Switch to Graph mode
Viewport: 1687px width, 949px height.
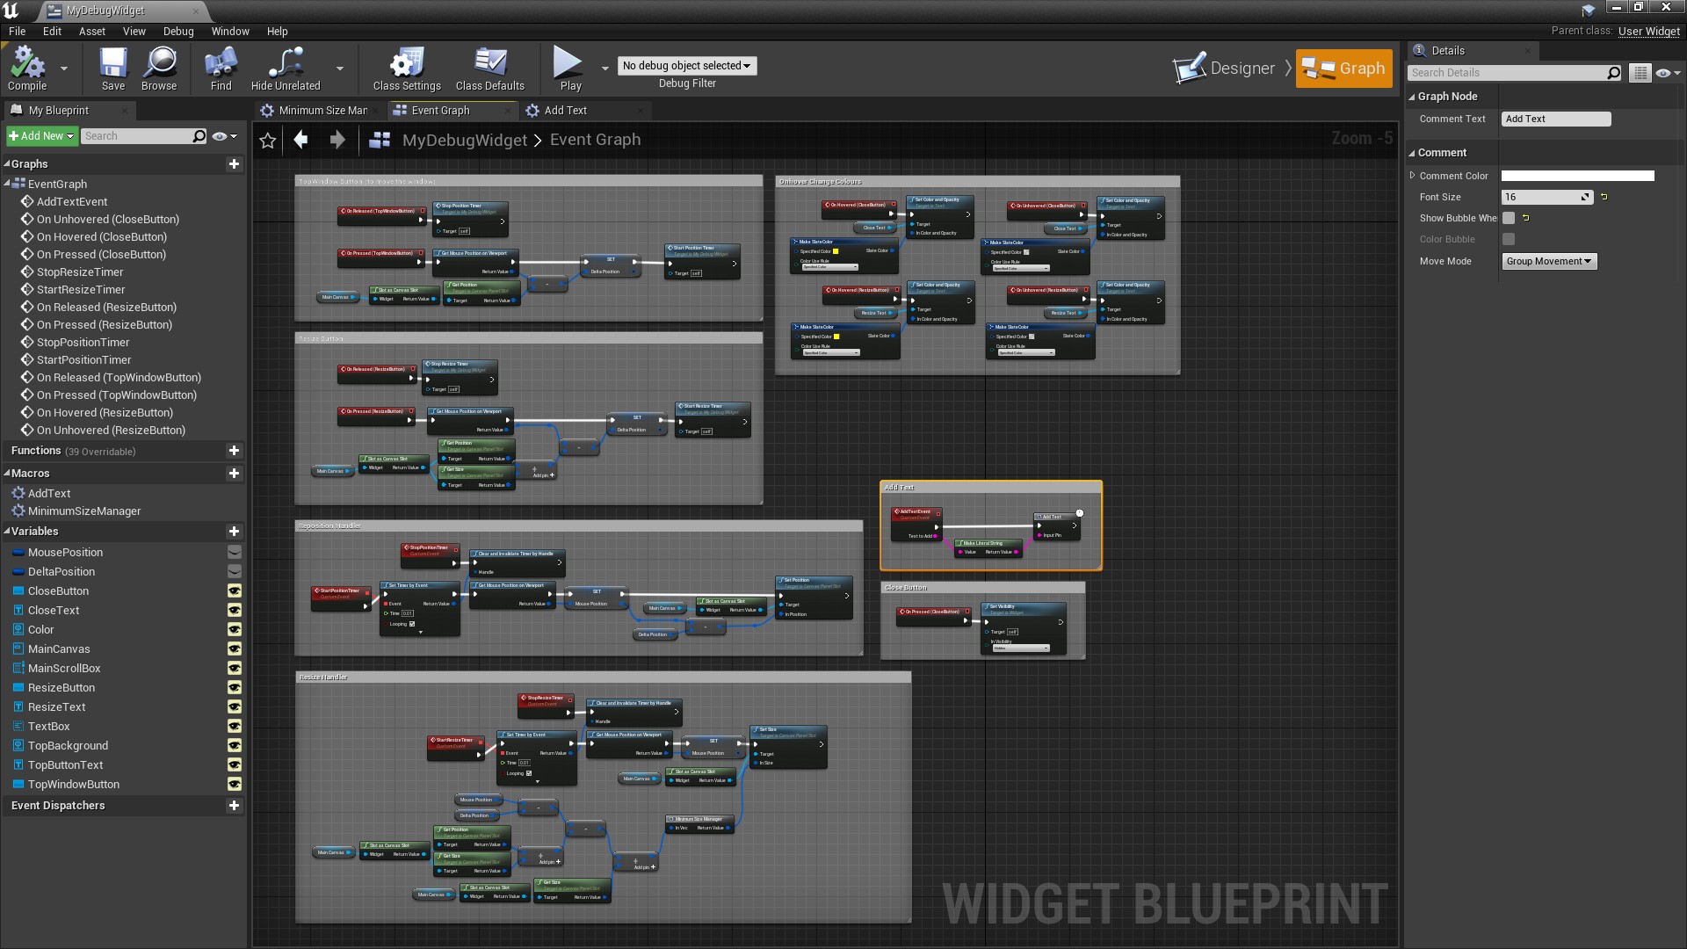(x=1343, y=69)
